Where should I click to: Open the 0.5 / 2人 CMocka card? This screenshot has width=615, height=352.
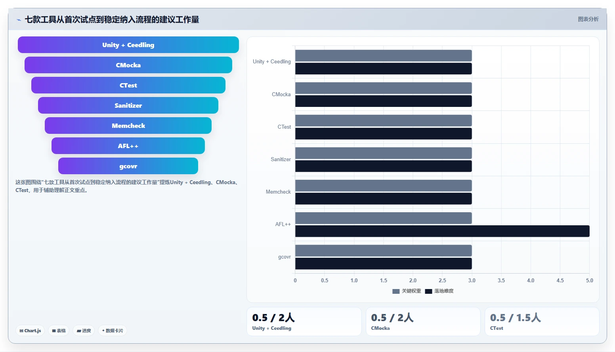pos(423,322)
